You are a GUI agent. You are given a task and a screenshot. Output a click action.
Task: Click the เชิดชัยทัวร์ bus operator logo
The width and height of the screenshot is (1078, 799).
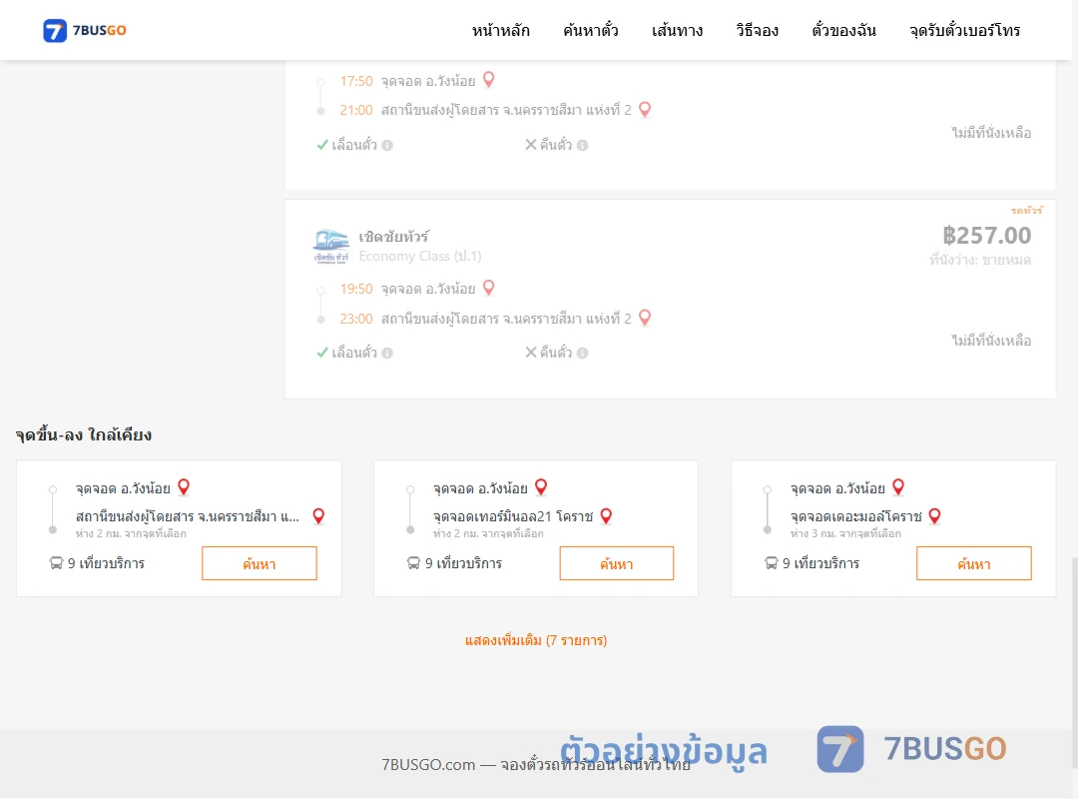(x=331, y=247)
